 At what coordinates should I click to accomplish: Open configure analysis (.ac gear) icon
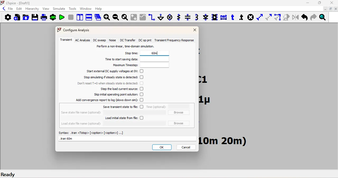[x=53, y=17]
